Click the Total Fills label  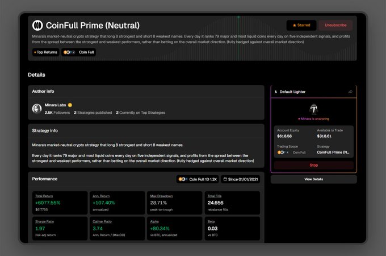[x=215, y=196]
